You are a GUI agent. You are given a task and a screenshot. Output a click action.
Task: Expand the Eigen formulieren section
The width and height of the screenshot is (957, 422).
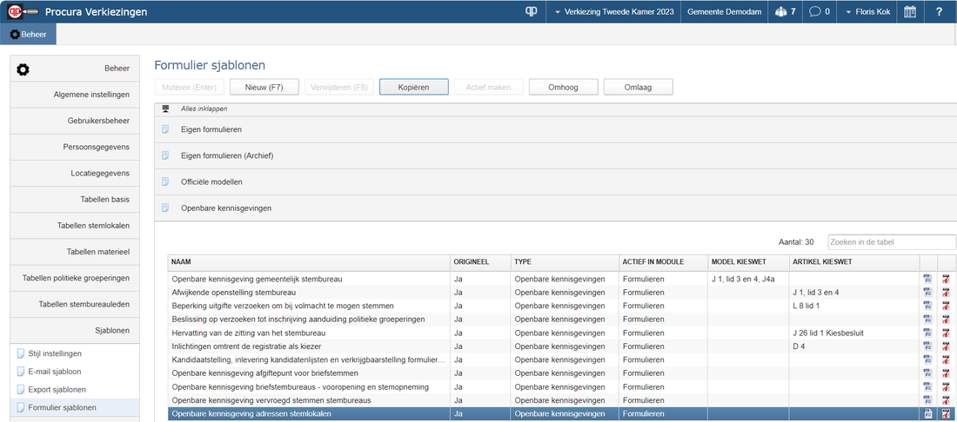pos(555,129)
